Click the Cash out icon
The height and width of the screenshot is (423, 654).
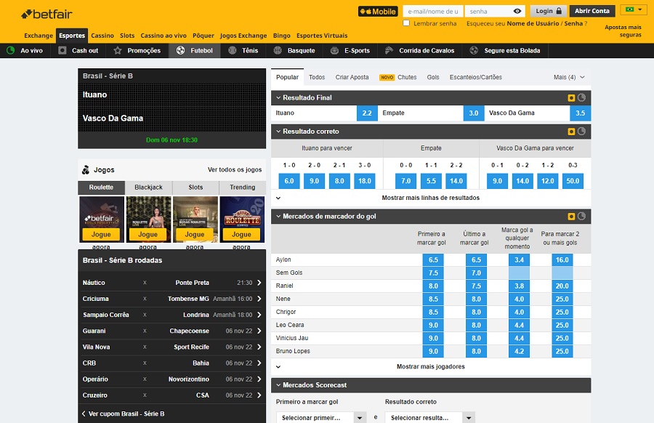tap(62, 50)
